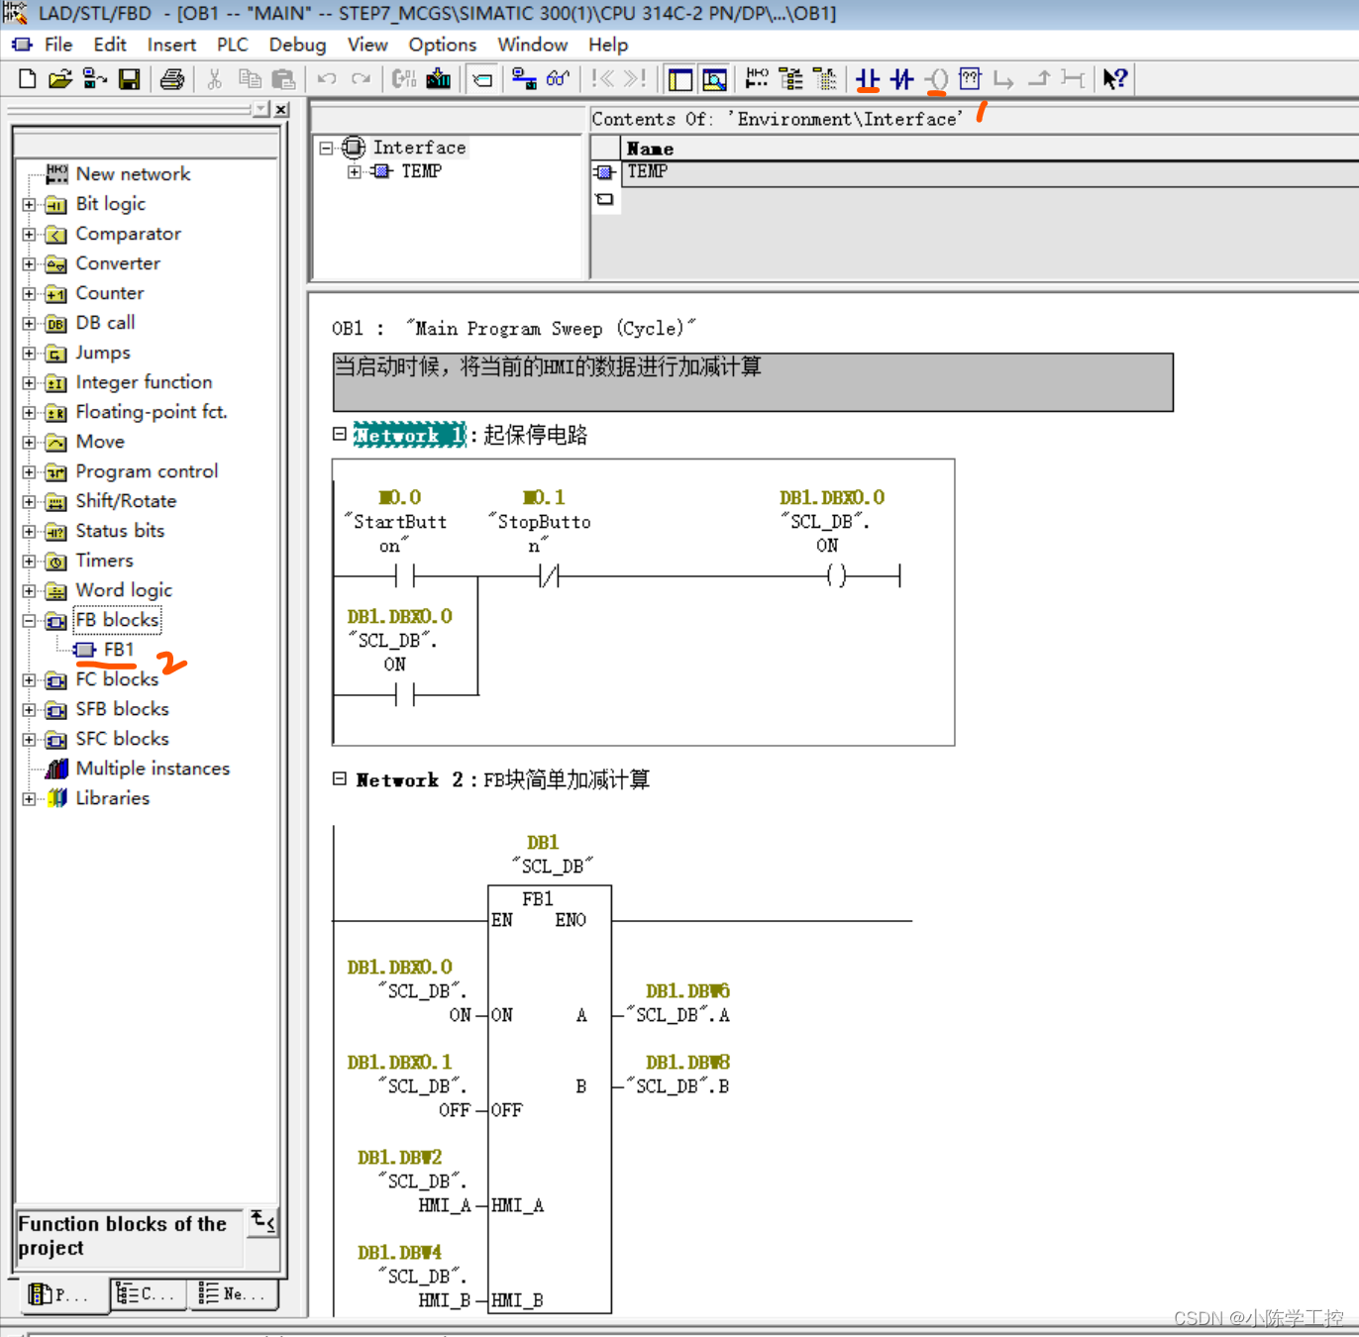Viewport: 1359px width, 1337px height.
Task: Select the Normally Open contact tool
Action: coord(869,79)
